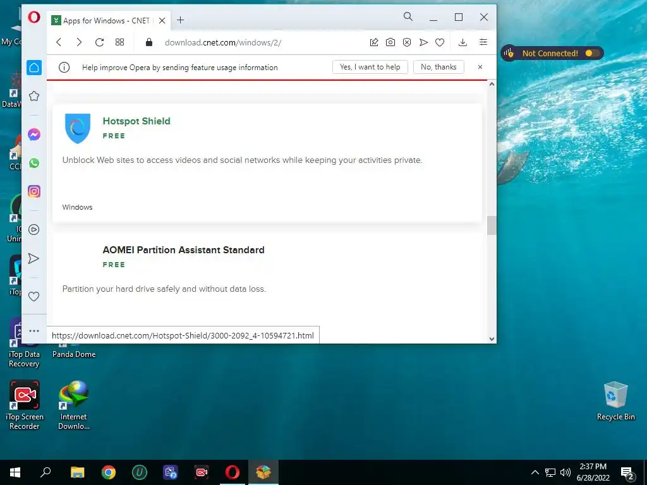The width and height of the screenshot is (647, 485).
Task: Open the ad blocker shield icon
Action: pos(407,42)
